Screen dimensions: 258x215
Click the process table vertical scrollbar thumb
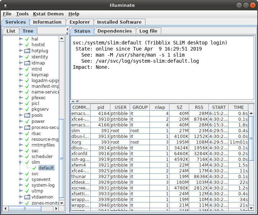pos(251,138)
